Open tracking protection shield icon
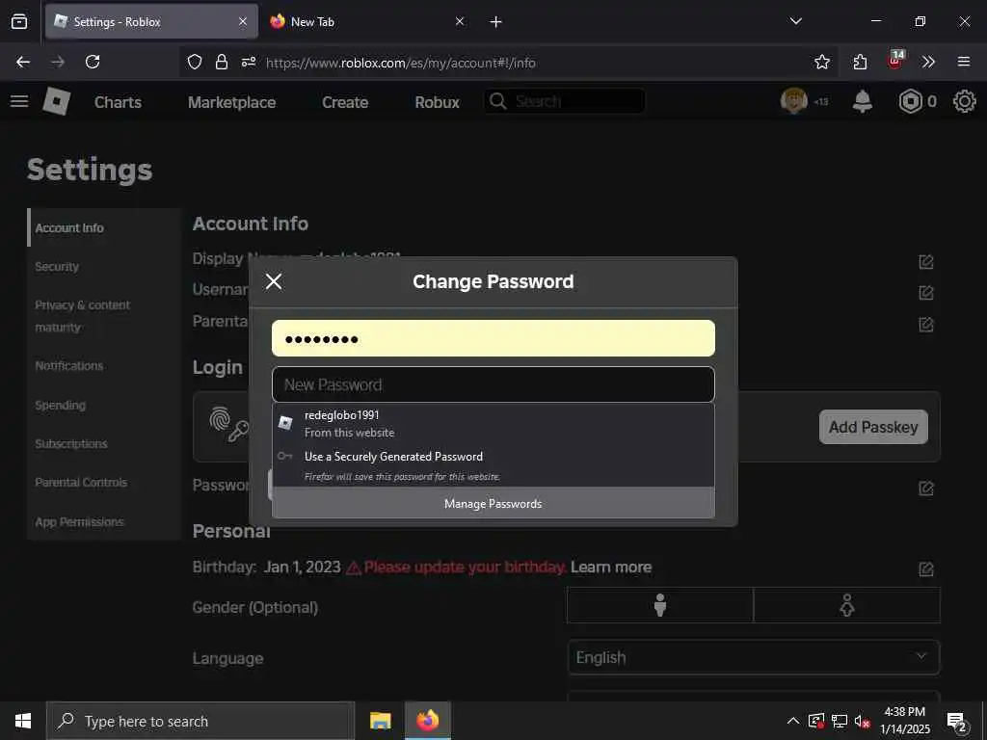The image size is (987, 740). click(x=195, y=62)
